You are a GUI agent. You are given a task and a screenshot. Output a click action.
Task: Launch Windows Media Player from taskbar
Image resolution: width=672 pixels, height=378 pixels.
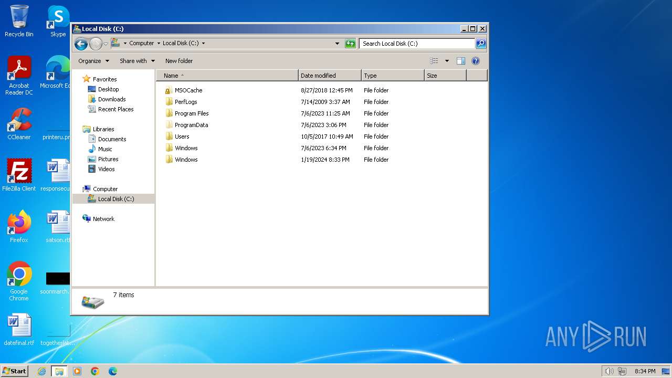(77, 371)
